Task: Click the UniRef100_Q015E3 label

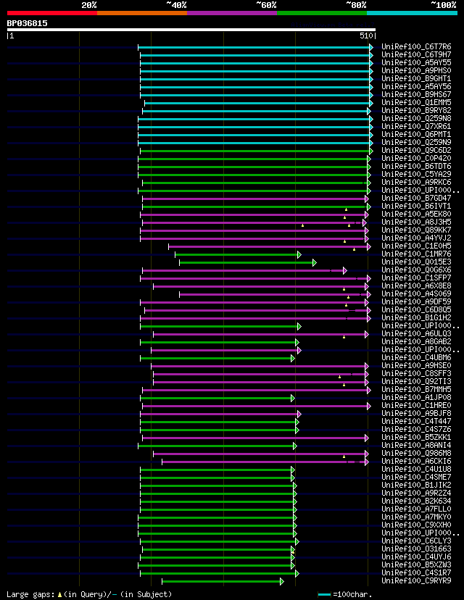Action: (416, 262)
